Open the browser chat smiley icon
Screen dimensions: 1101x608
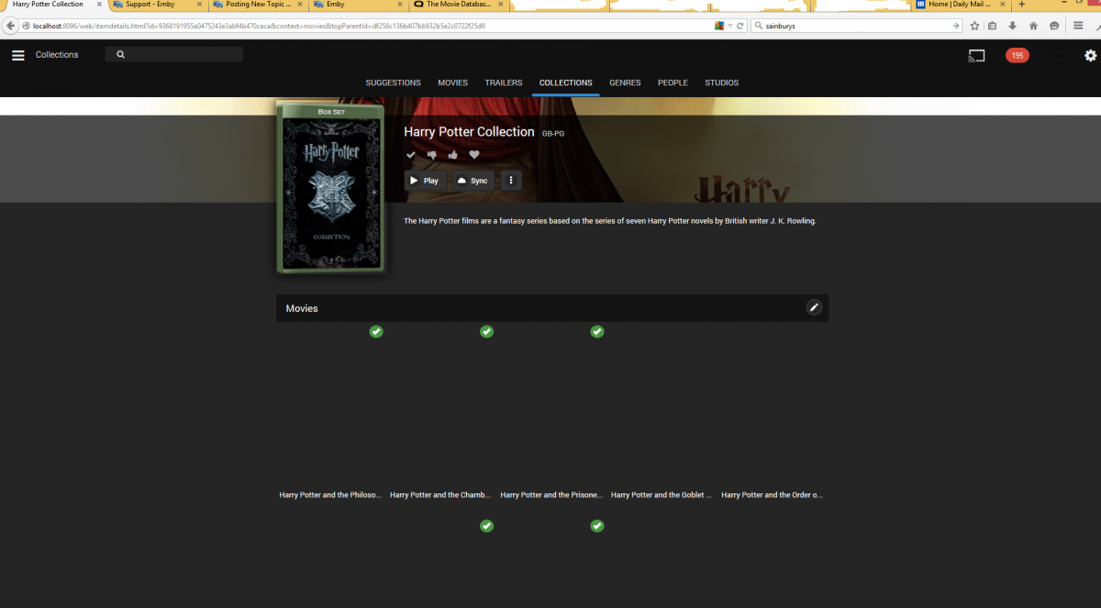[x=1054, y=26]
